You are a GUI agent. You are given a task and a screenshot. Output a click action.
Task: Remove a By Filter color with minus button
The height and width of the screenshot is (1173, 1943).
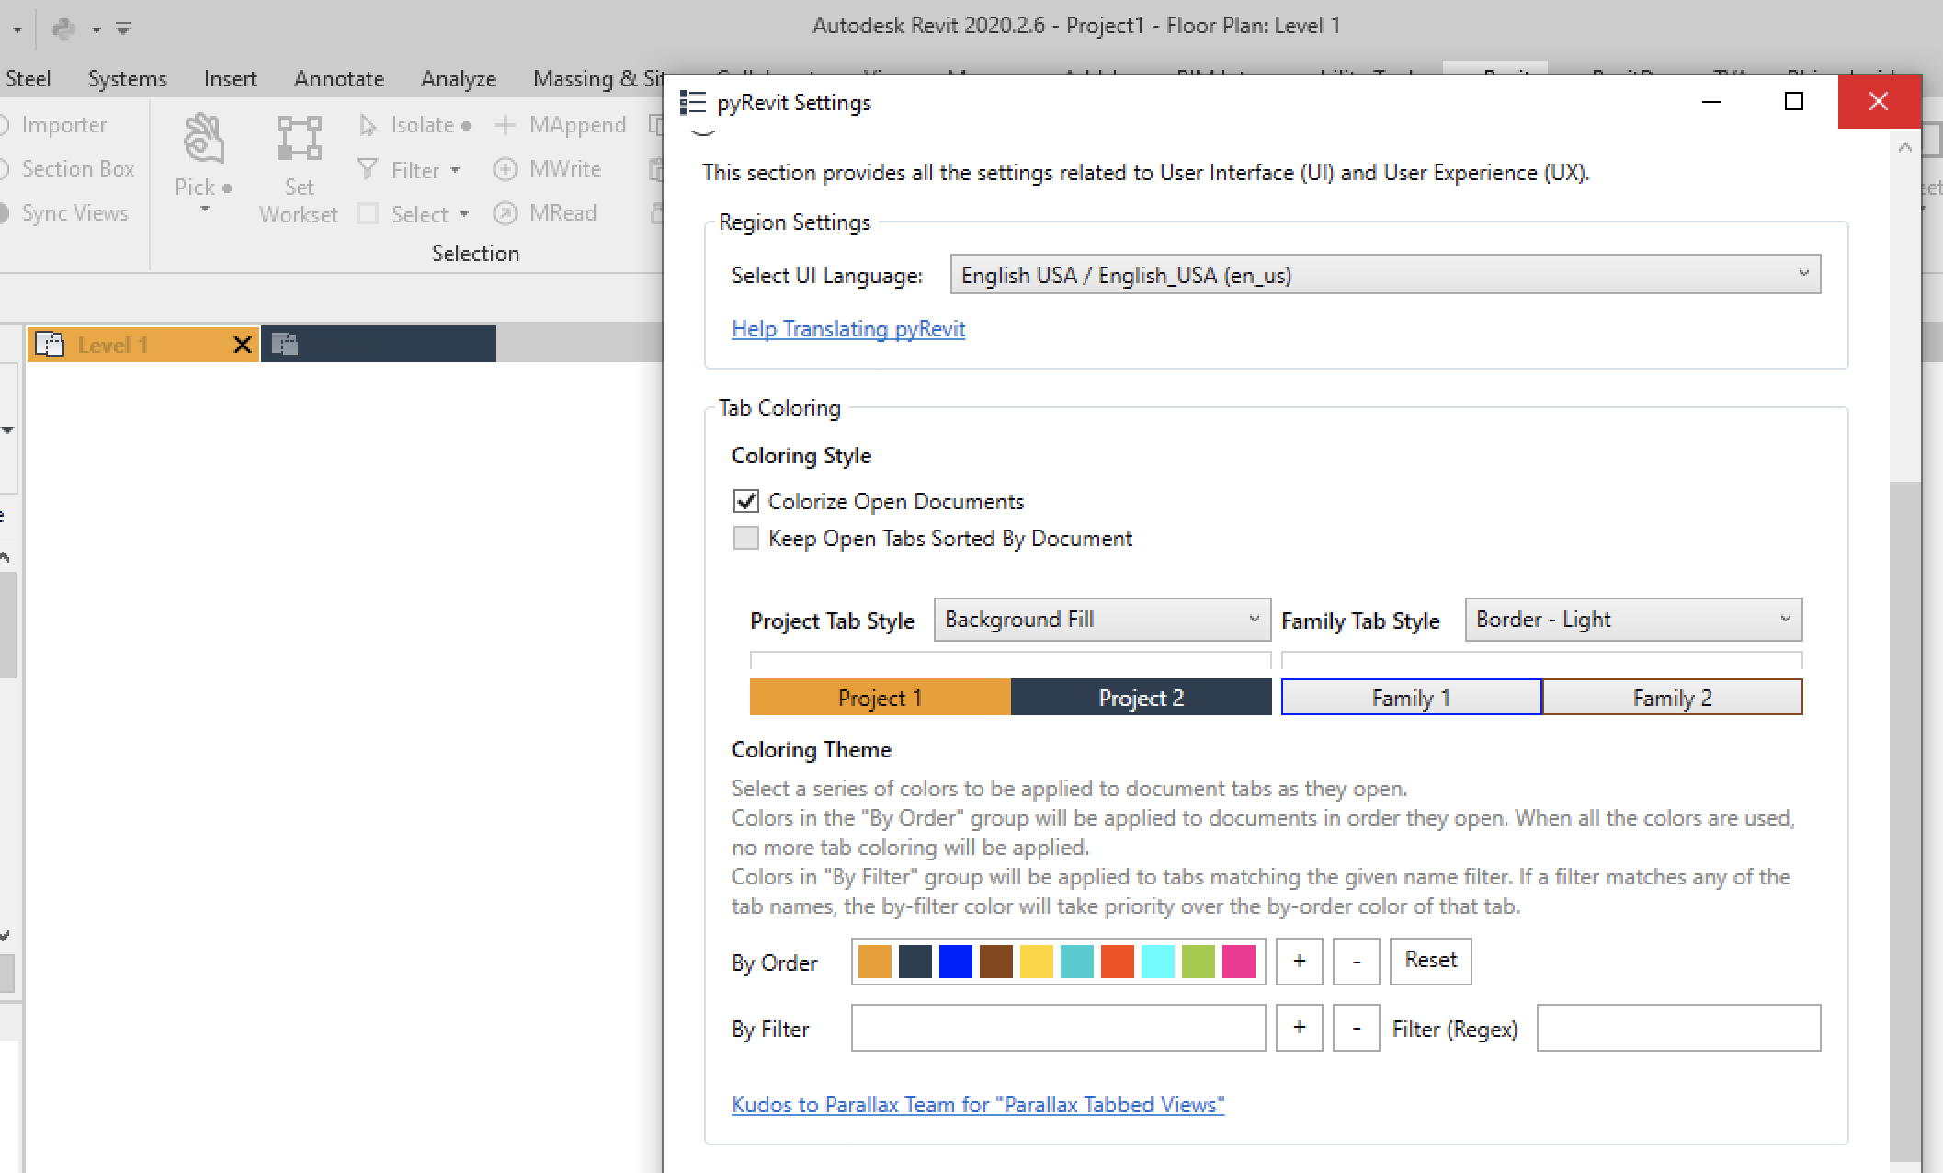[1357, 1028]
